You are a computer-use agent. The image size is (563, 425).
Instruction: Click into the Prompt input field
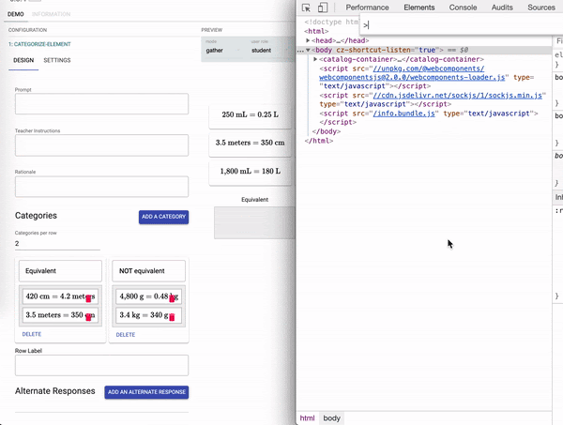click(101, 104)
